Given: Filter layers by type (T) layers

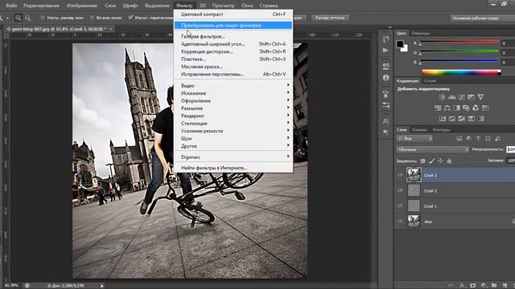Looking at the screenshot, I should coord(478,139).
